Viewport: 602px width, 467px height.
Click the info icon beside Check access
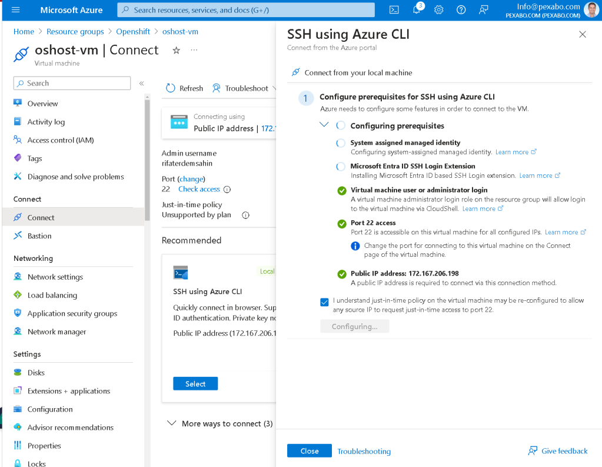click(227, 190)
